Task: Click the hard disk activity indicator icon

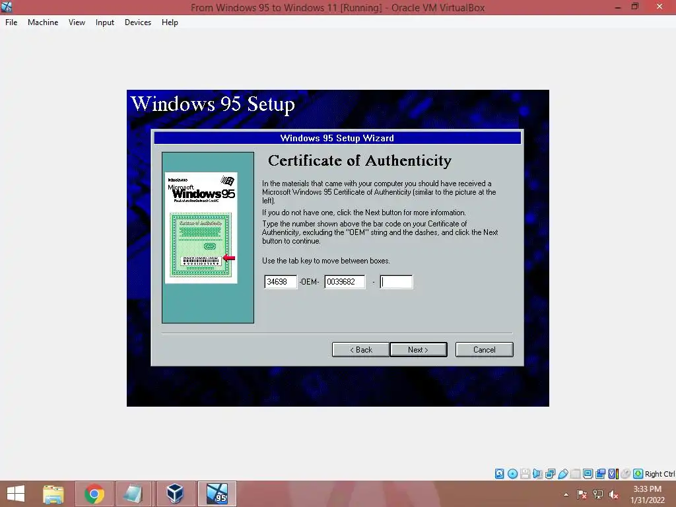Action: point(499,474)
